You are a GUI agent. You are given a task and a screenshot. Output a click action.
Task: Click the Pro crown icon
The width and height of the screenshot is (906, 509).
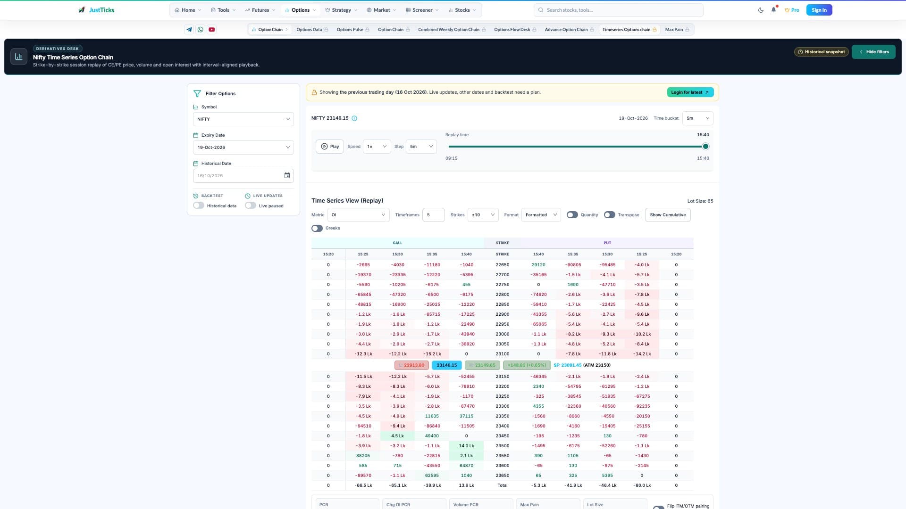click(x=787, y=10)
